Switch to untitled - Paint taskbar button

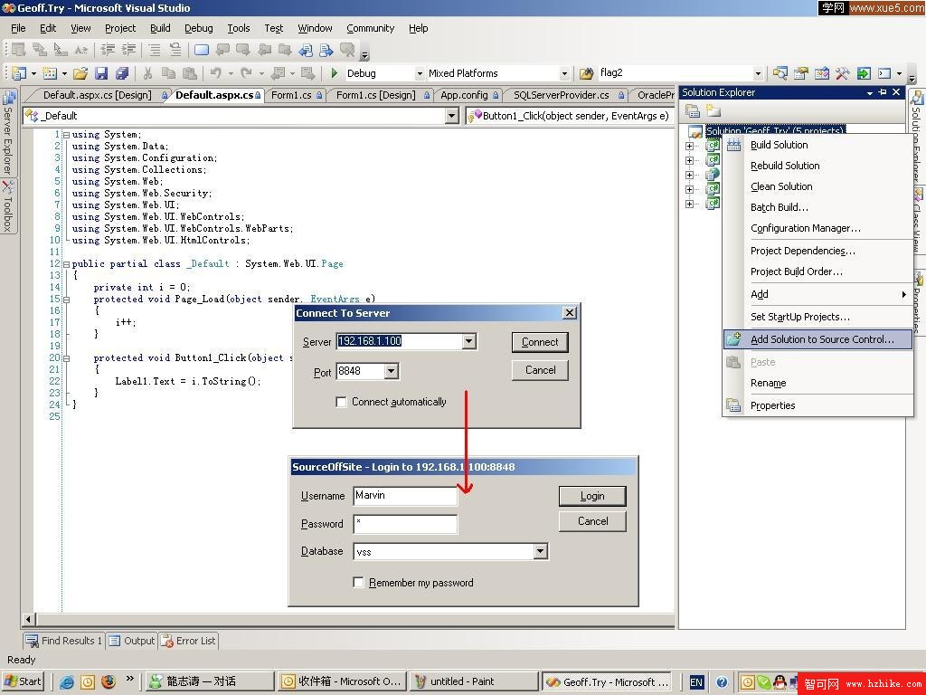click(x=473, y=681)
